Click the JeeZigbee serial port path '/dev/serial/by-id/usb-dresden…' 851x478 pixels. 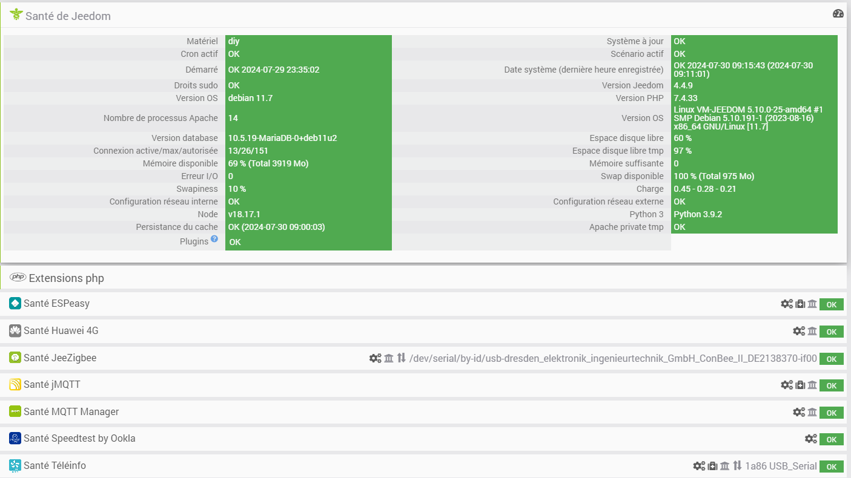(613, 358)
